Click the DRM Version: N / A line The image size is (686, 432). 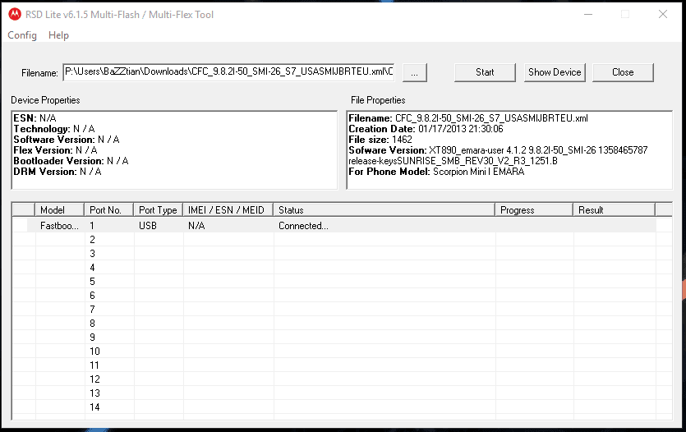pos(58,172)
